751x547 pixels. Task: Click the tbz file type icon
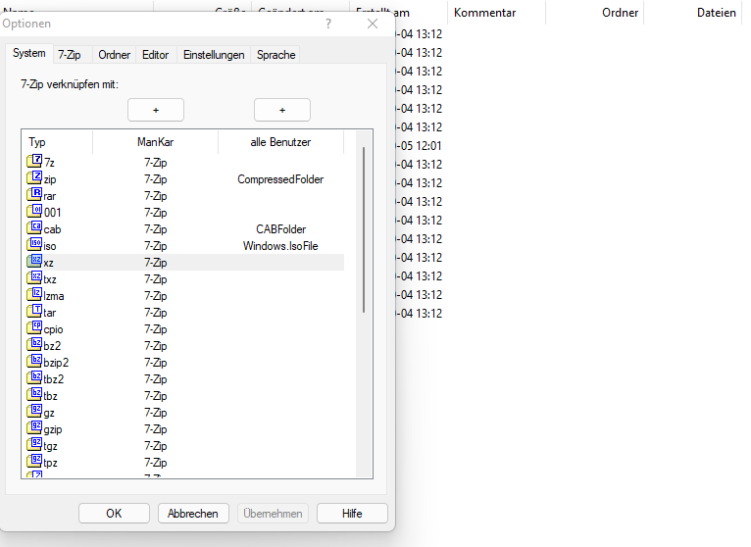pos(34,395)
